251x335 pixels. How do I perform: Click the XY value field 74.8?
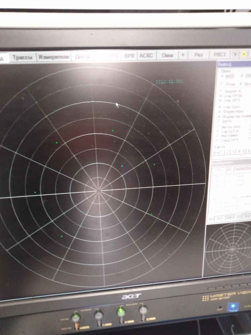coord(247,216)
